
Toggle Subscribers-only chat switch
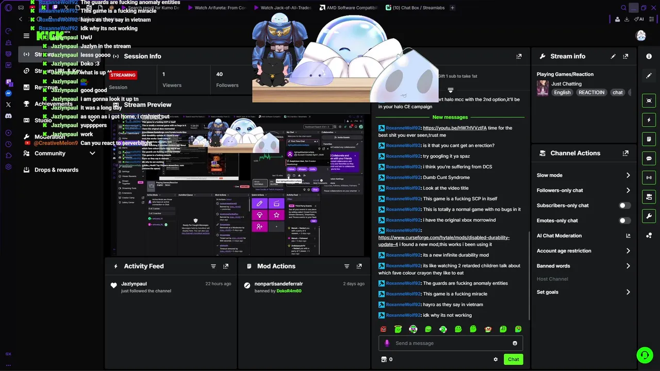[624, 206]
